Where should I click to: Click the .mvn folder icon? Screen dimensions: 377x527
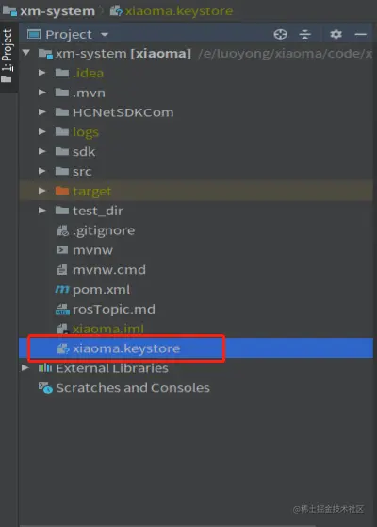click(62, 93)
